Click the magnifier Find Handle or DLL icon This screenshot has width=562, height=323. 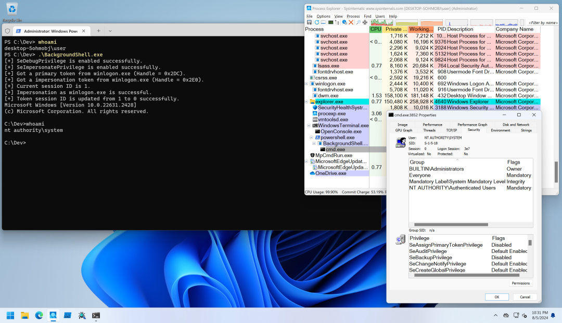coord(358,22)
